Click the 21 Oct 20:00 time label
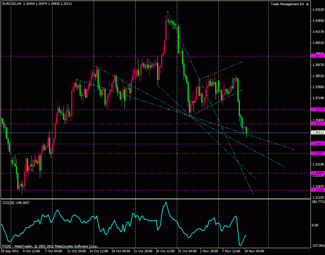 pyautogui.click(x=144, y=251)
